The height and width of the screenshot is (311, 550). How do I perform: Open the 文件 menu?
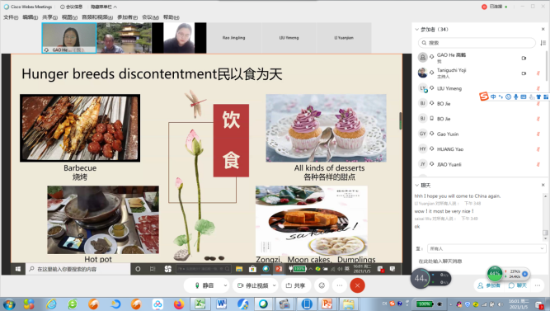click(x=11, y=17)
